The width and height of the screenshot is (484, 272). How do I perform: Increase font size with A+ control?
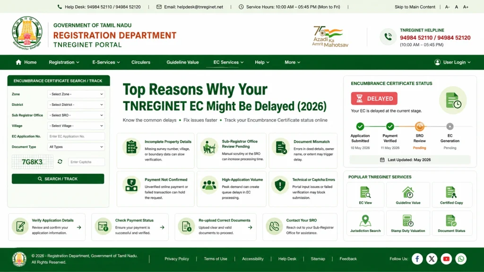coord(466,7)
